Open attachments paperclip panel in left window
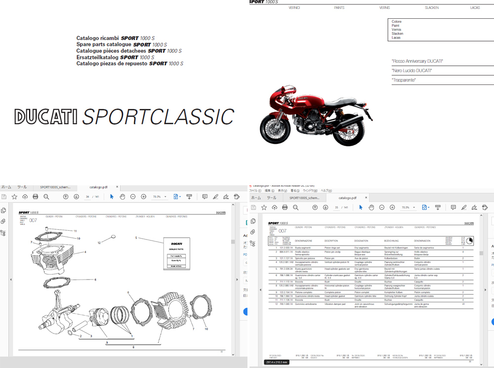This screenshot has width=494, height=368. 3,221
